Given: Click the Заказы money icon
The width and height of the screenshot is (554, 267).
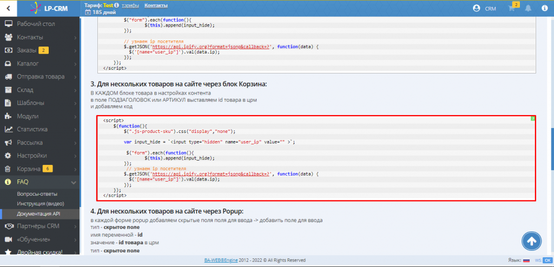Looking at the screenshot, I should [x=9, y=50].
